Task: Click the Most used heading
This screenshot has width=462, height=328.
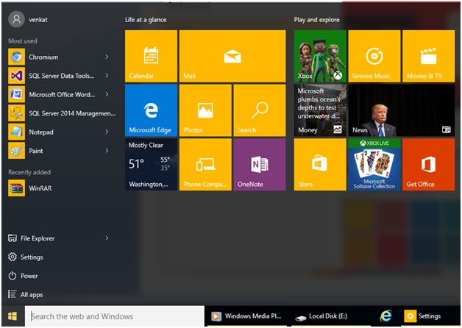Action: click(x=23, y=41)
